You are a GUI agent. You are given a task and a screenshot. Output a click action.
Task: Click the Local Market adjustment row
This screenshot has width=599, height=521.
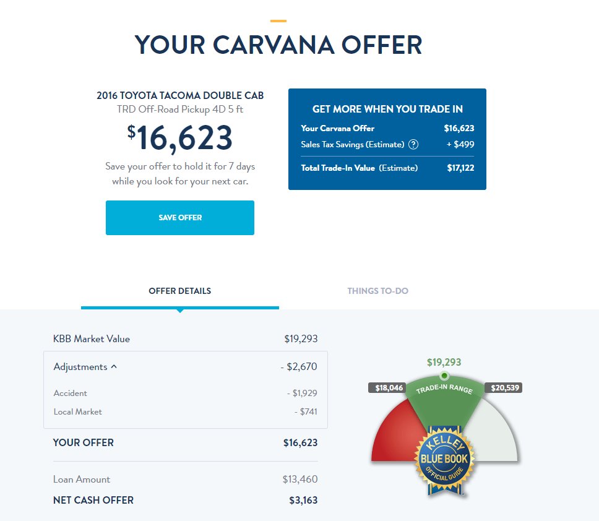(x=185, y=411)
